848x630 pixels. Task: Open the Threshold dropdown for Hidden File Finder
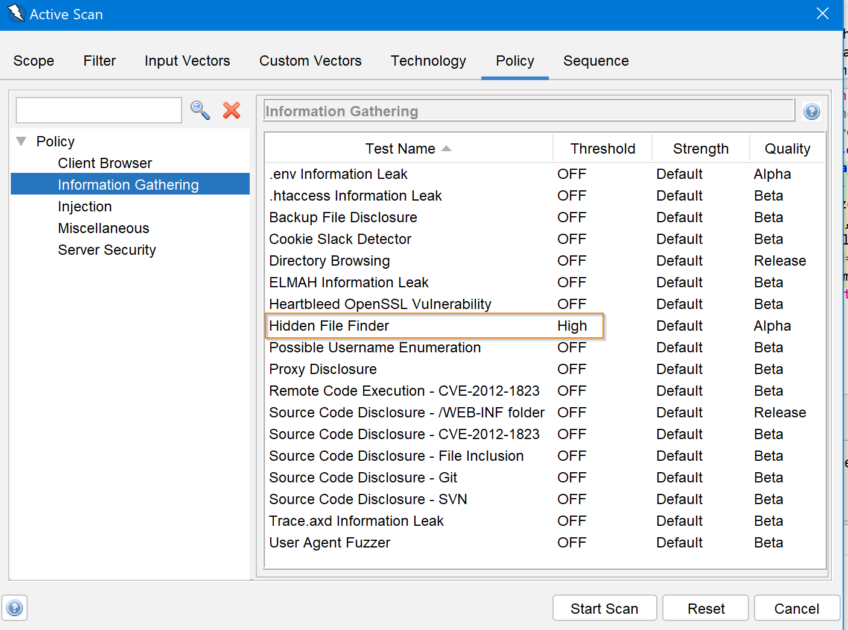[571, 325]
